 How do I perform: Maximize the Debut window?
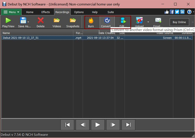pos(175,4)
